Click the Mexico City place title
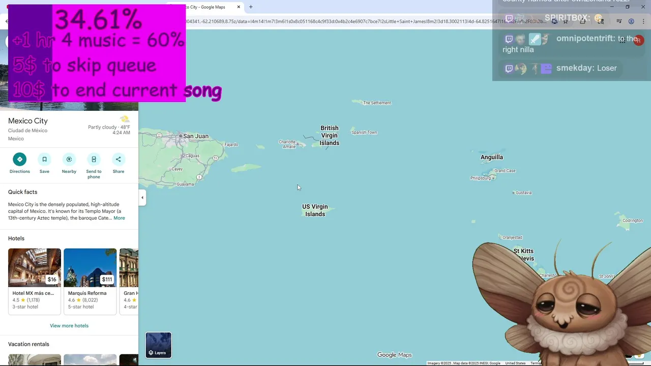Screen dimensions: 651x366 point(28,121)
